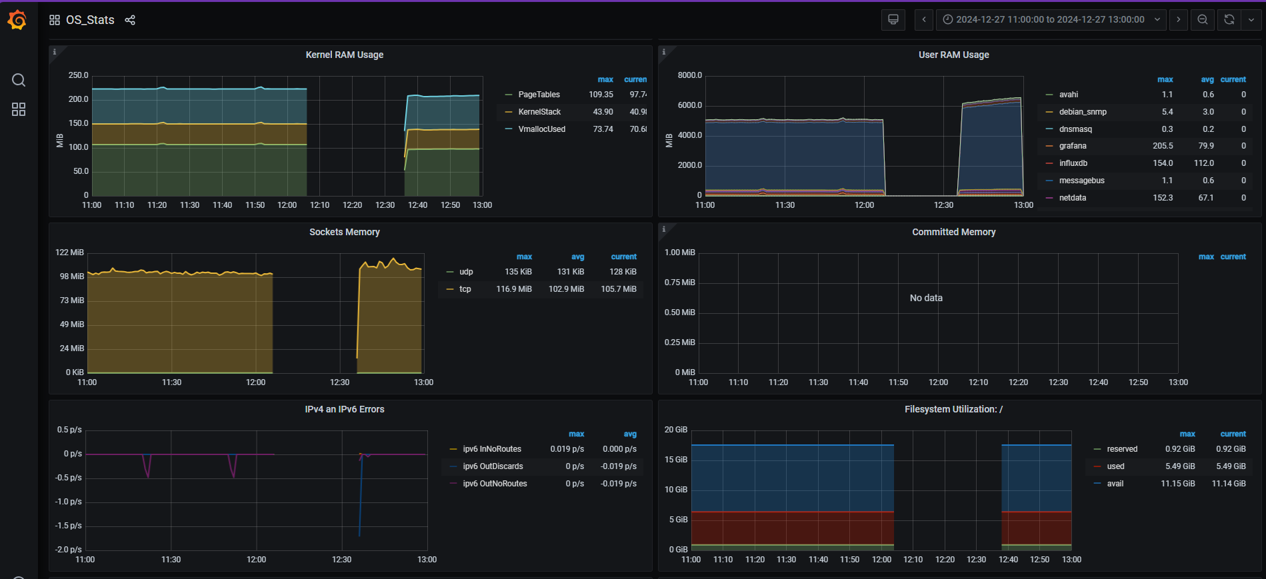1266x579 pixels.
Task: Click 'No data' in Committed Memory panel
Action: click(x=926, y=298)
